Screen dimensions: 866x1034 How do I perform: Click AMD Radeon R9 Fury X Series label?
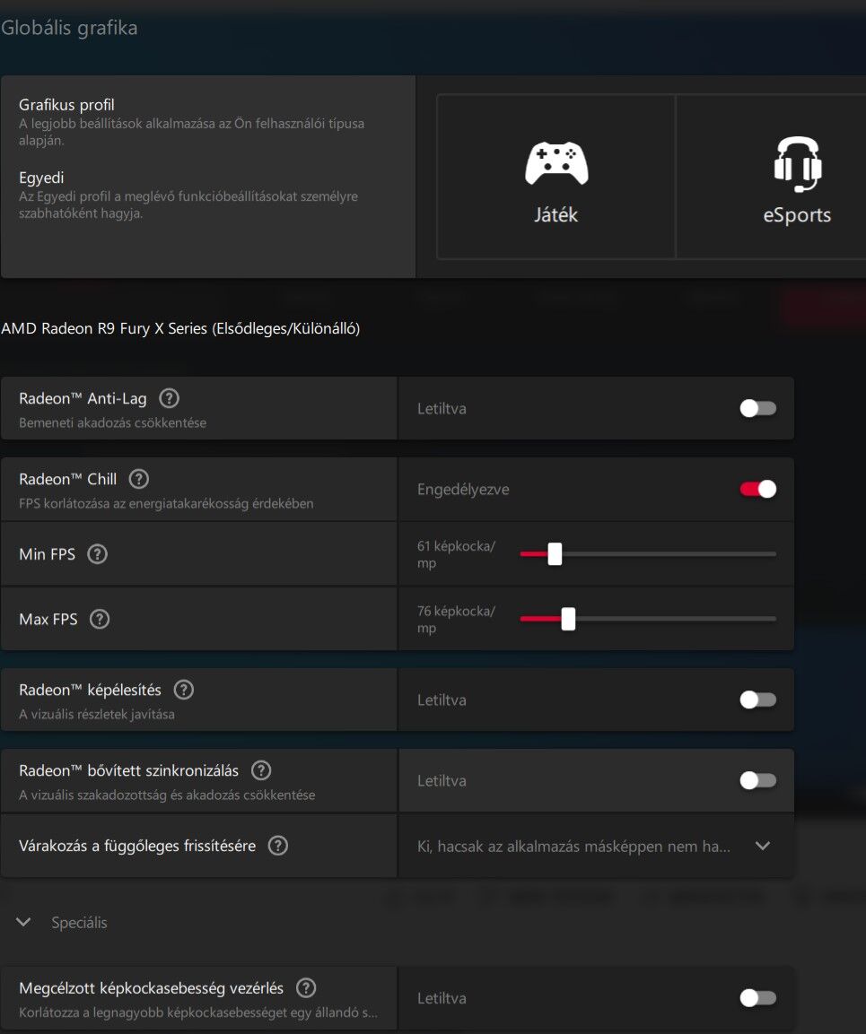coord(180,328)
